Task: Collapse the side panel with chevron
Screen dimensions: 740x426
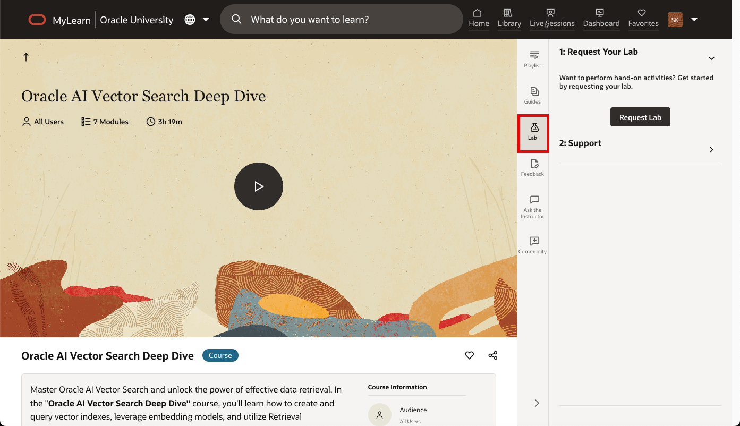Action: [x=537, y=403]
